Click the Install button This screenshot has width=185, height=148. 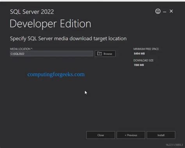tap(161, 135)
